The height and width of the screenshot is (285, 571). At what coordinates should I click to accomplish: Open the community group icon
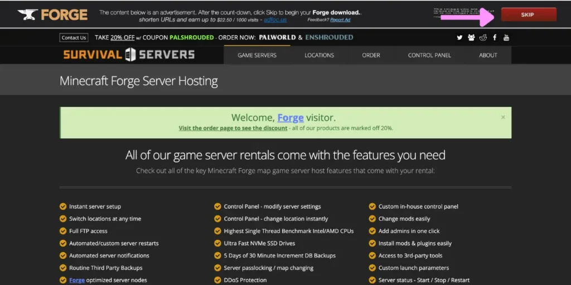(471, 37)
